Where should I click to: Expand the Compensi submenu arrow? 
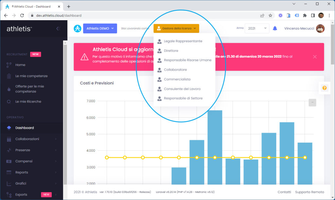click(56, 161)
